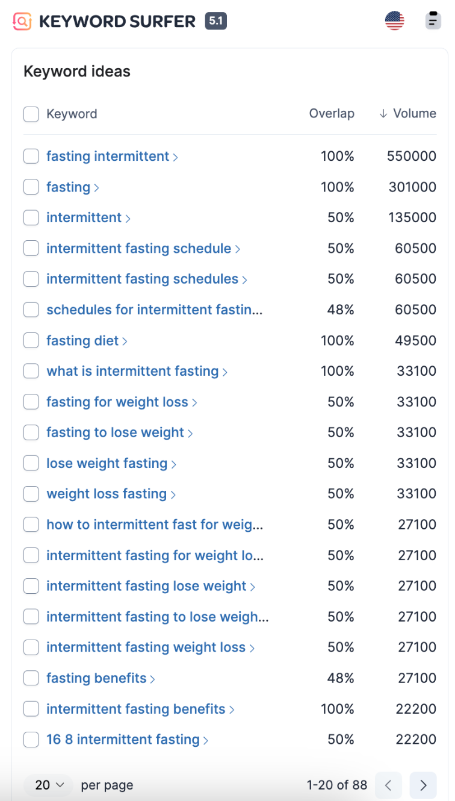
Task: Tick checkbox for 'fasting intermittent'
Action: pyautogui.click(x=31, y=157)
